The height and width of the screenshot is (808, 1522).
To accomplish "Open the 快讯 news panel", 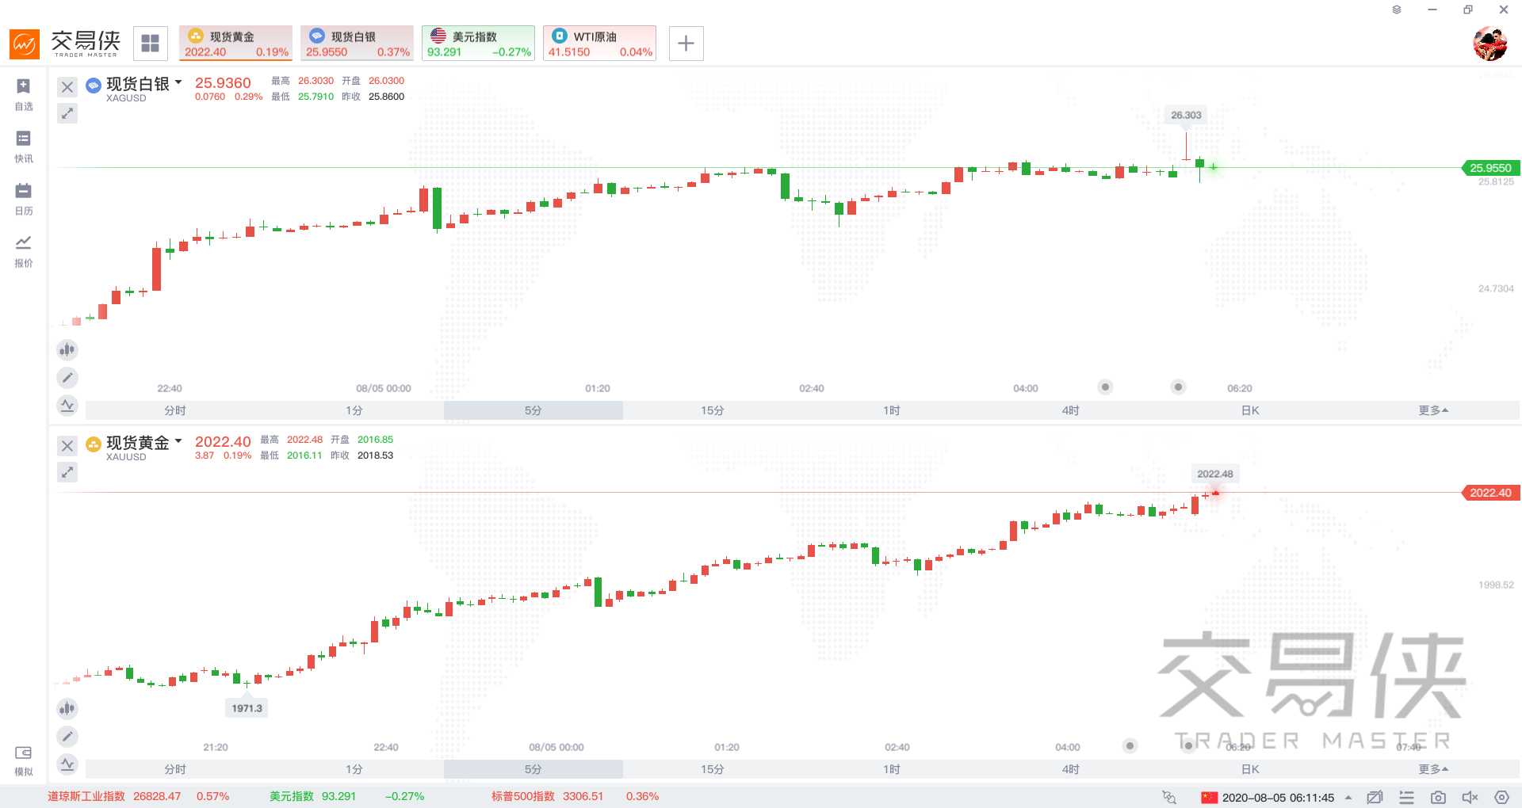I will (23, 147).
